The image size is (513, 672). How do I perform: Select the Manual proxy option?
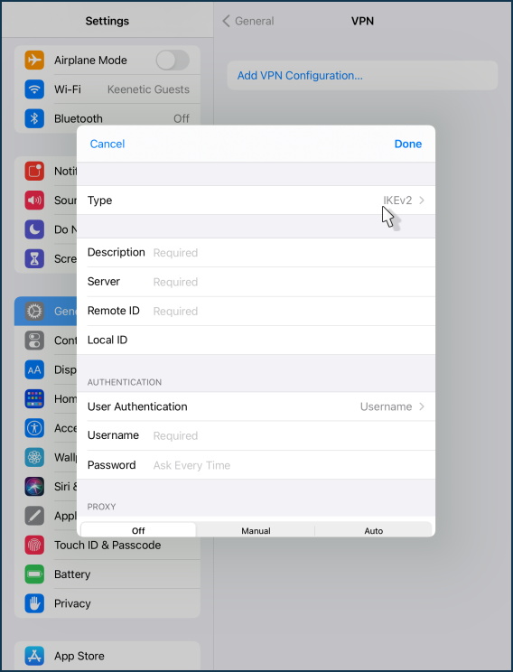pyautogui.click(x=256, y=530)
